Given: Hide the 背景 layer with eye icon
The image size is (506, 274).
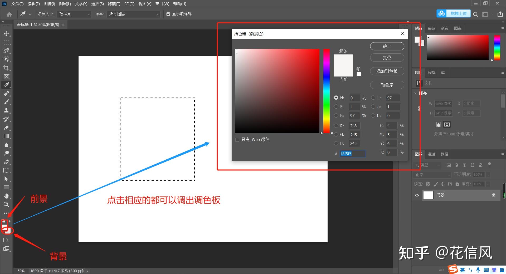Looking at the screenshot, I should point(417,195).
